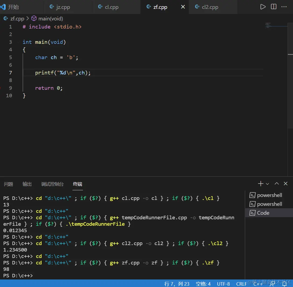Change the UTF-8 file encoding in the status bar
Image resolution: width=293 pixels, height=287 pixels.
223,284
